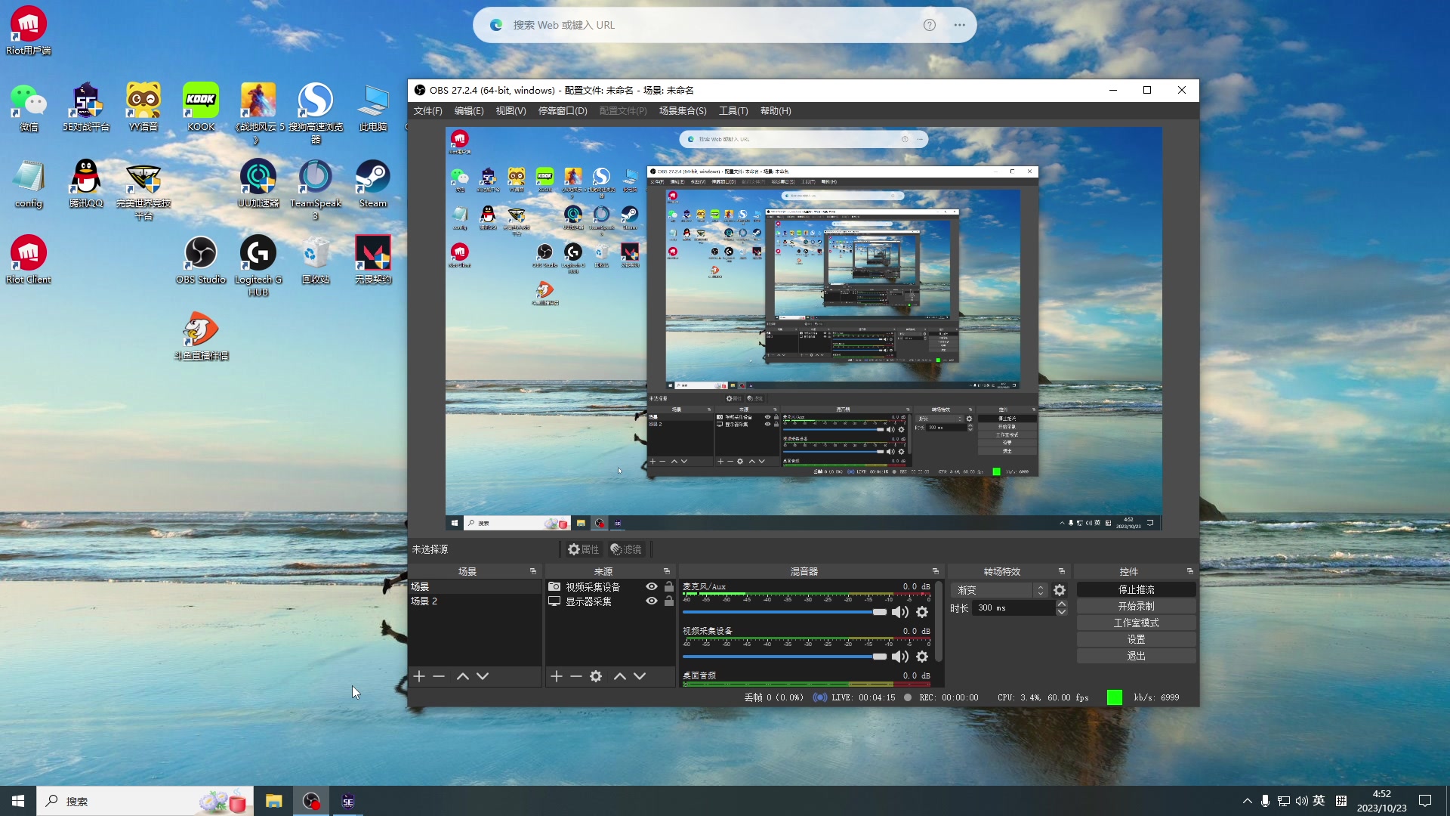Open the 渐变 transition dropdown
Viewport: 1450px width, 816px height.
pyautogui.click(x=1001, y=590)
